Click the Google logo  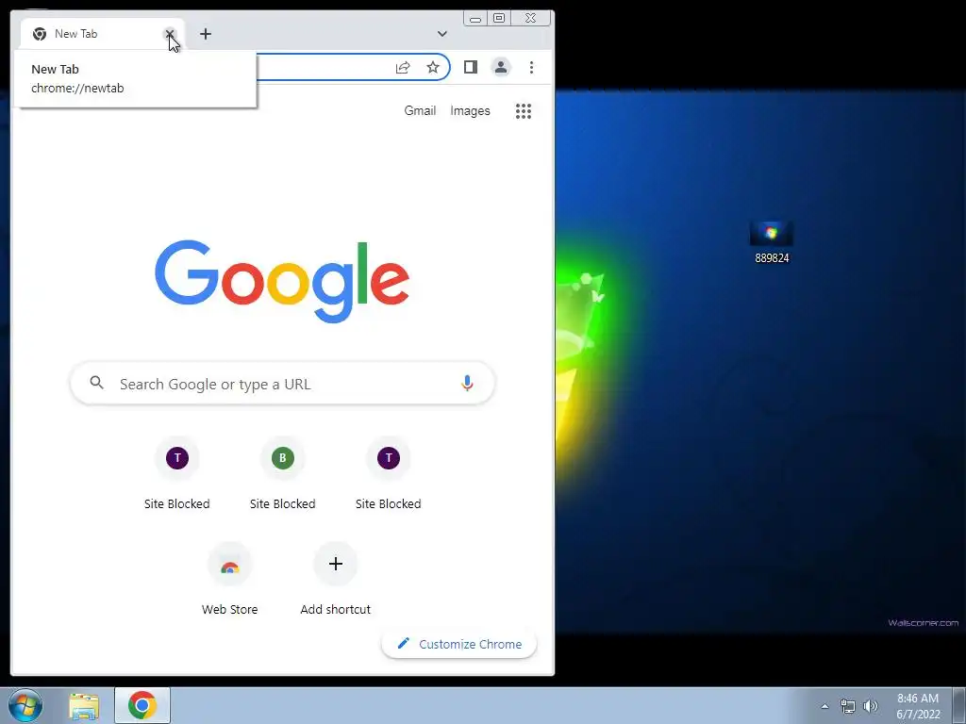(282, 281)
